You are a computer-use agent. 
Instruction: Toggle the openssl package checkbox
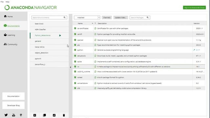tap(75, 40)
